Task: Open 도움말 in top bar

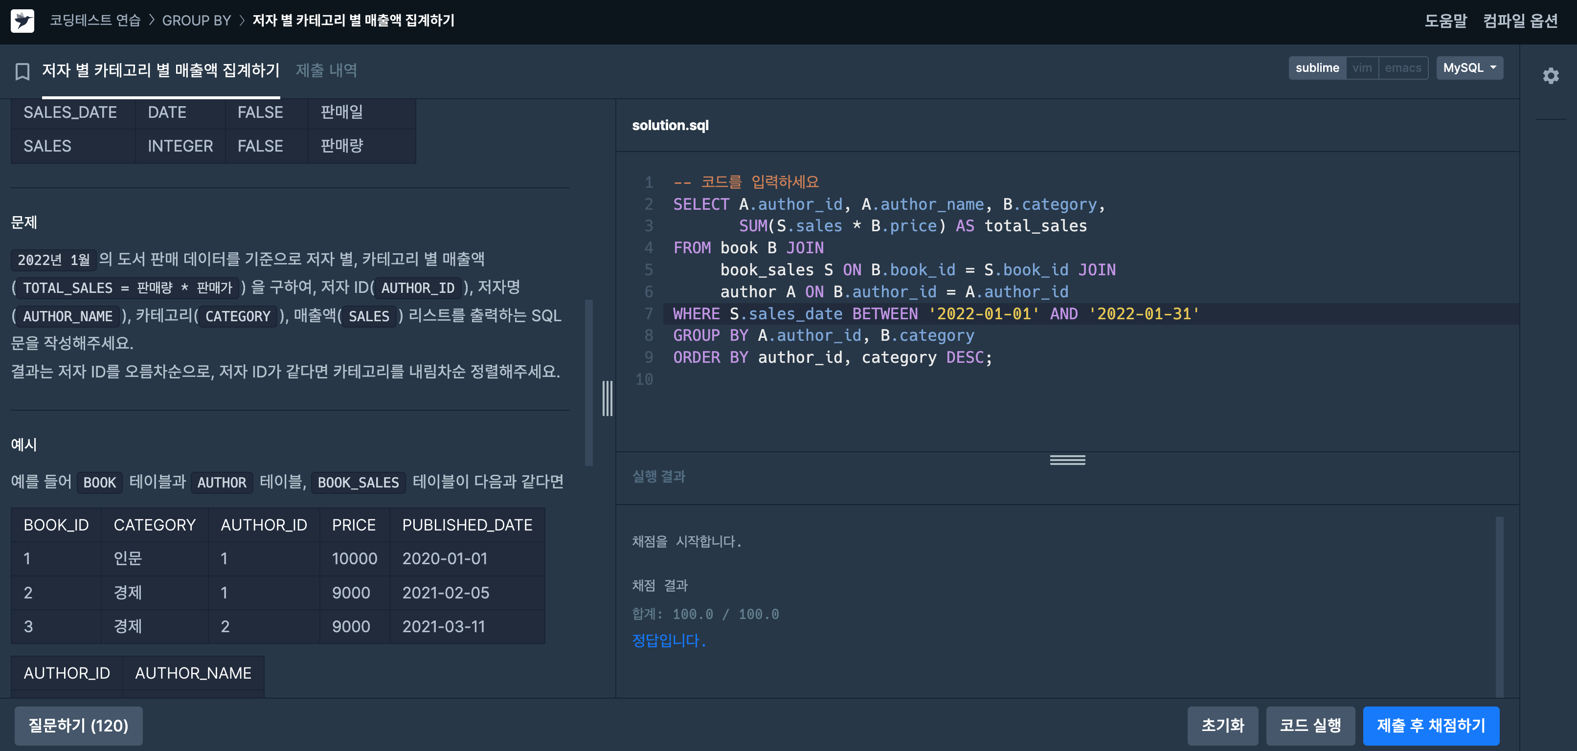Action: coord(1445,21)
